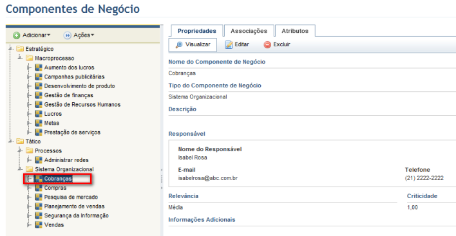Select Vendas in the tree

click(54, 225)
